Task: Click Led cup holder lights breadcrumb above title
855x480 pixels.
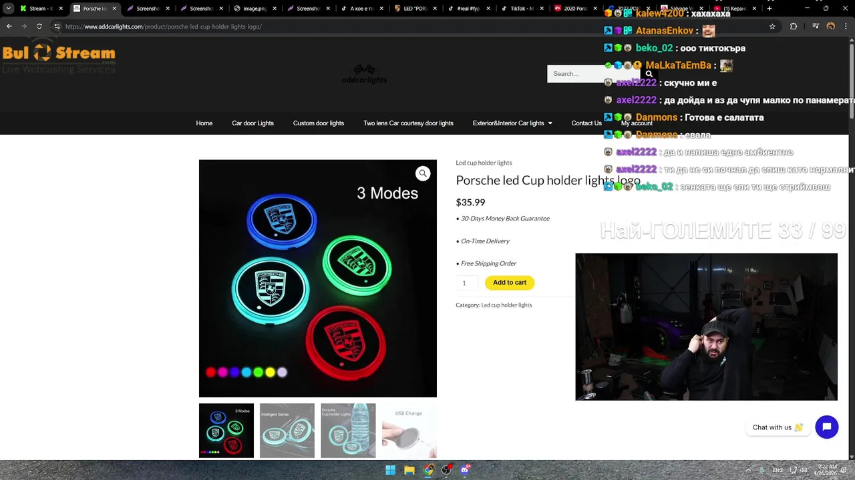Action: (x=484, y=163)
